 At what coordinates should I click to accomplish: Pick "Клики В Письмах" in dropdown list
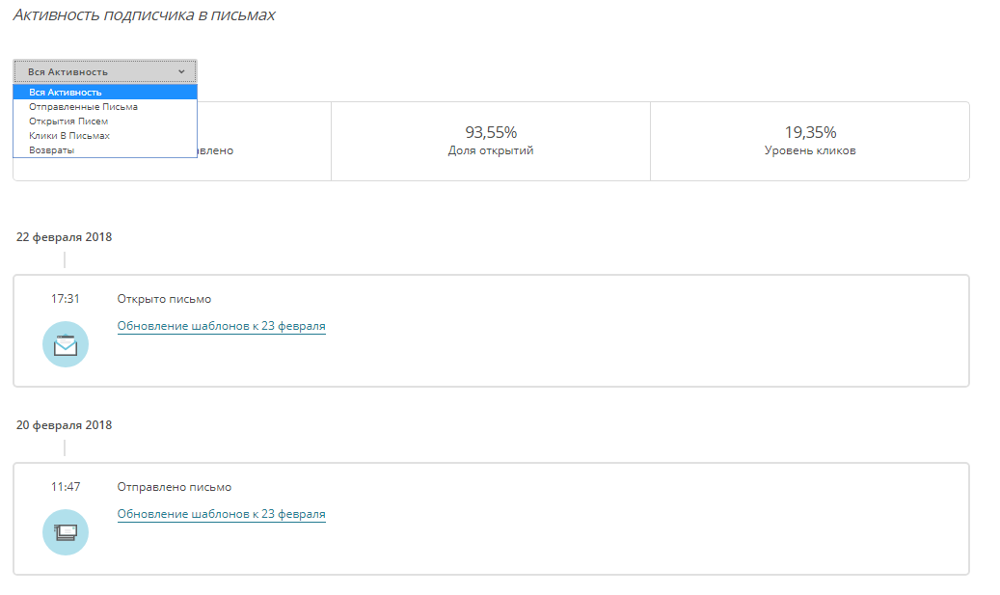coord(69,136)
